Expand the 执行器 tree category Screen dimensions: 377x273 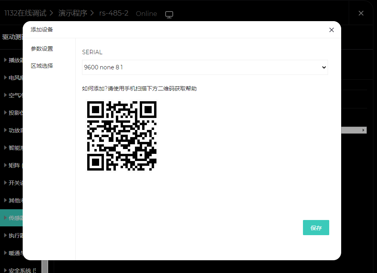tap(5, 236)
